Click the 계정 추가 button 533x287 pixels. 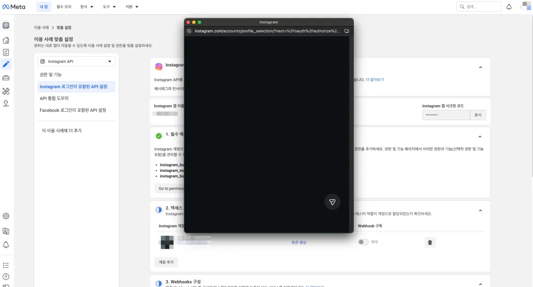pyautogui.click(x=166, y=262)
